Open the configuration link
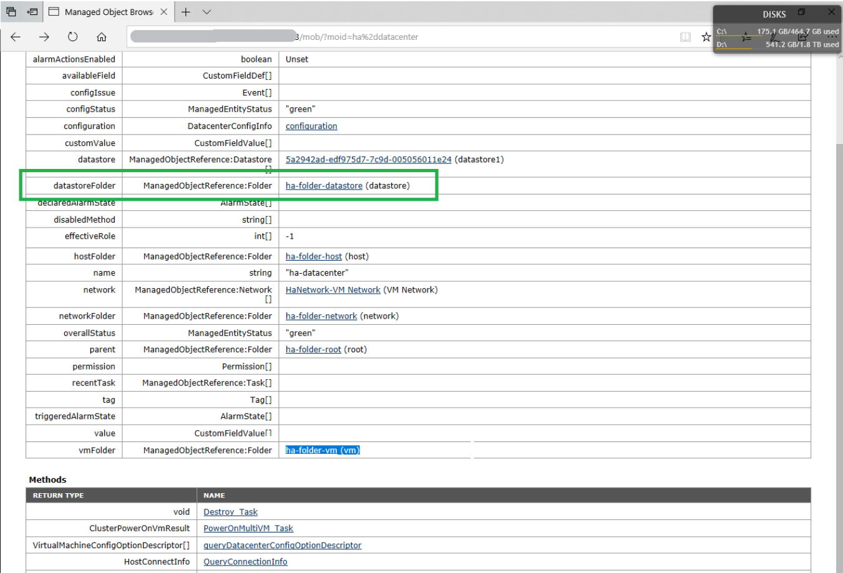Image resolution: width=843 pixels, height=573 pixels. (311, 126)
